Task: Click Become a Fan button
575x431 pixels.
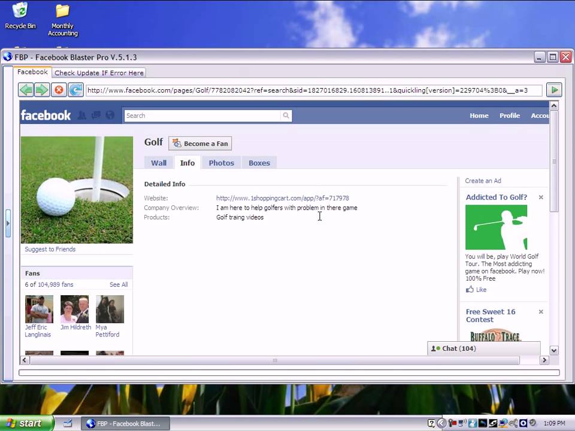Action: tap(200, 143)
